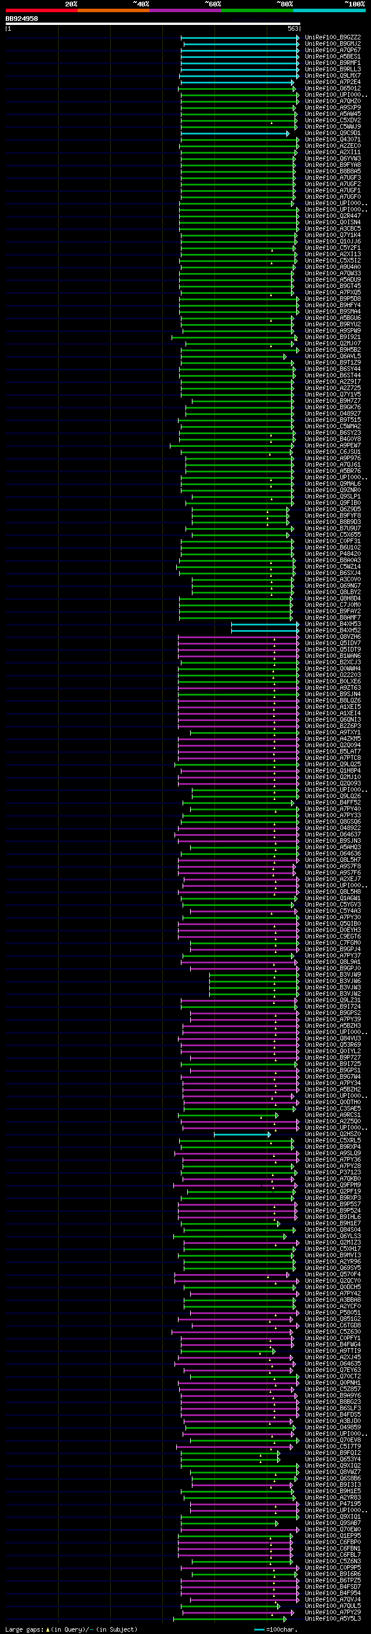Click label UniRef100_Q7EY63
371x1634 pixels.
click(x=333, y=1370)
